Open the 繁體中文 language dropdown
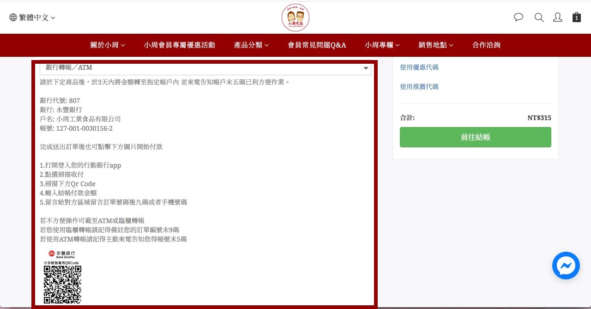This screenshot has width=591, height=309. pyautogui.click(x=32, y=18)
